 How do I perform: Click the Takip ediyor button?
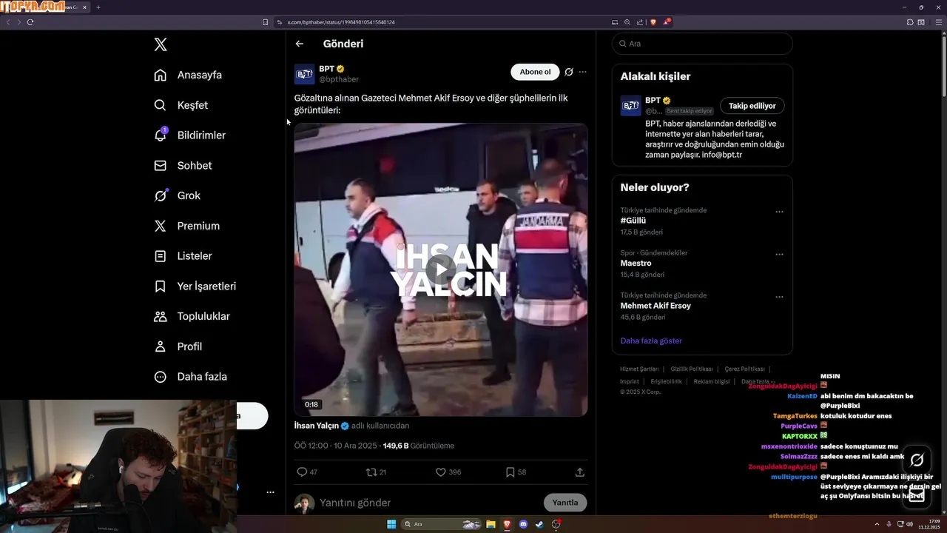click(752, 106)
